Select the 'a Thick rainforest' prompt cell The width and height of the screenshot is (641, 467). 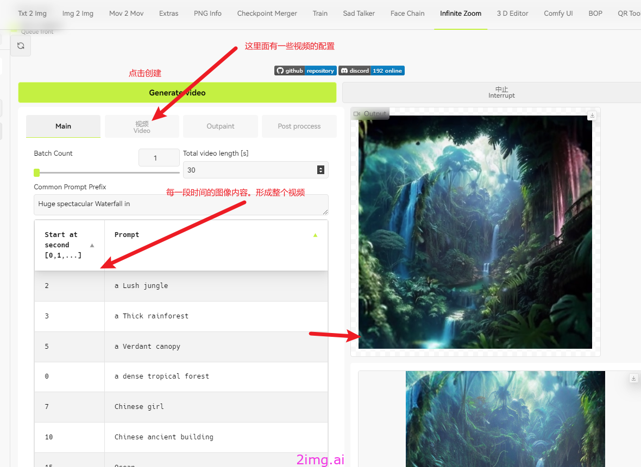[216, 316]
